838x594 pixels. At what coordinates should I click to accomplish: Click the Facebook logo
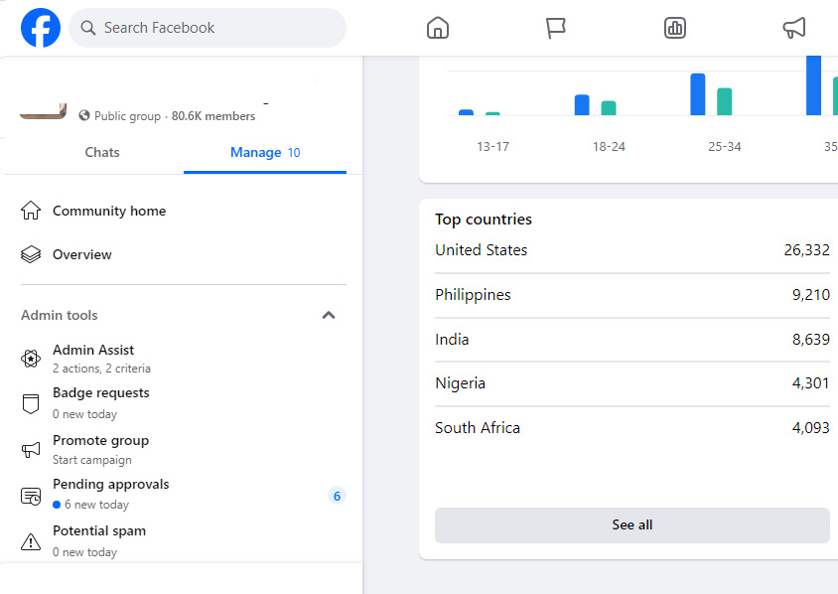click(x=41, y=28)
